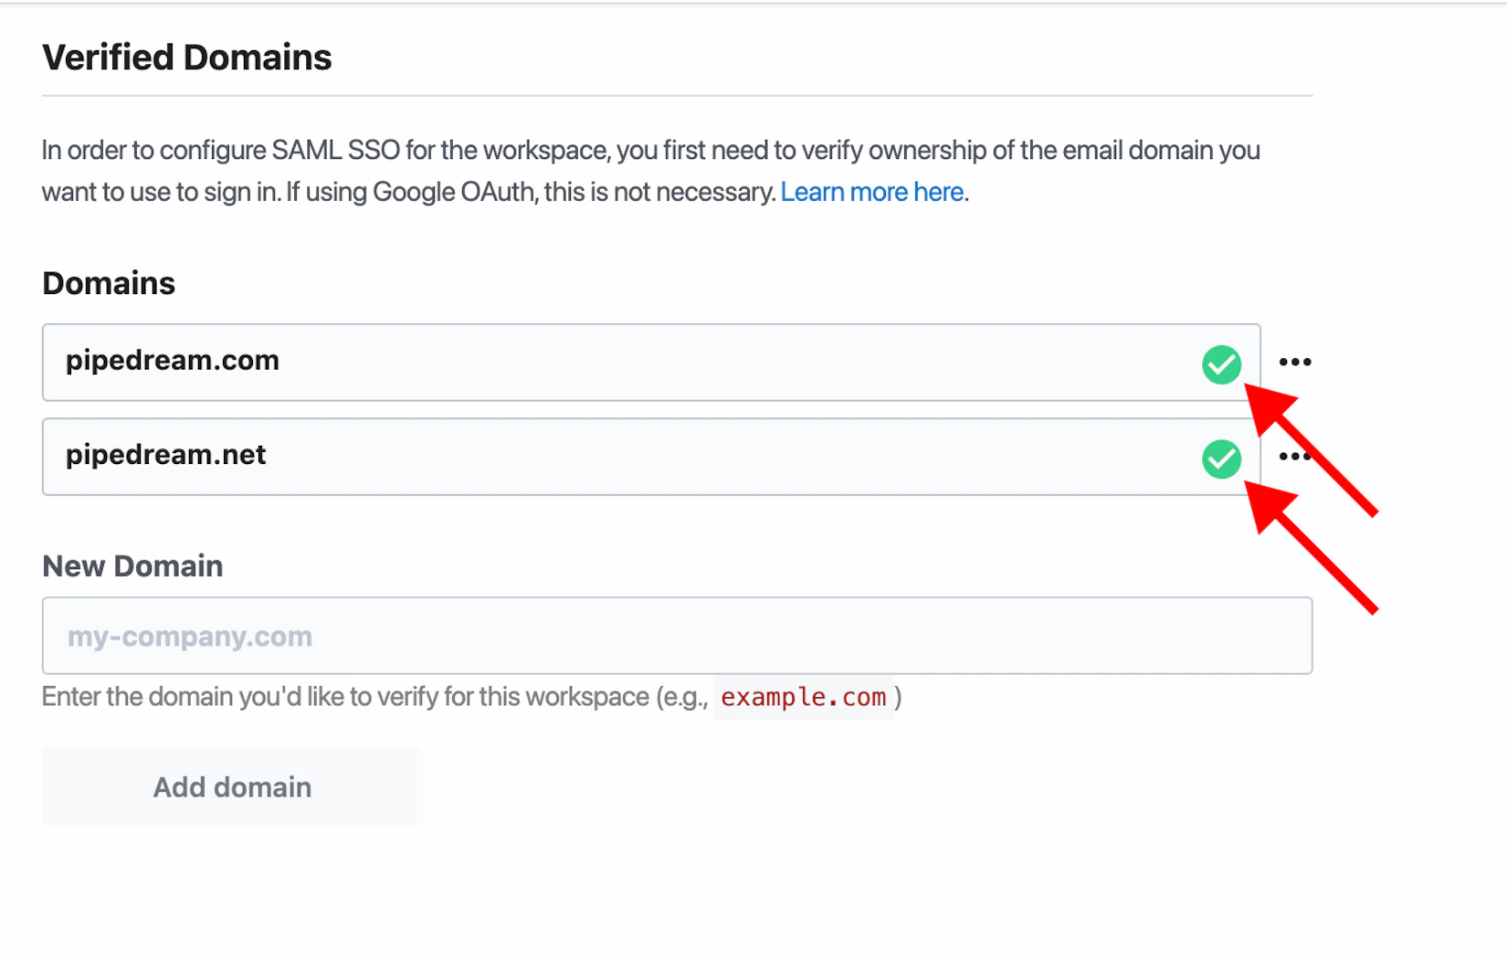Select the pipedream.com domain entry
Image resolution: width=1507 pixels, height=960 pixels.
point(548,362)
